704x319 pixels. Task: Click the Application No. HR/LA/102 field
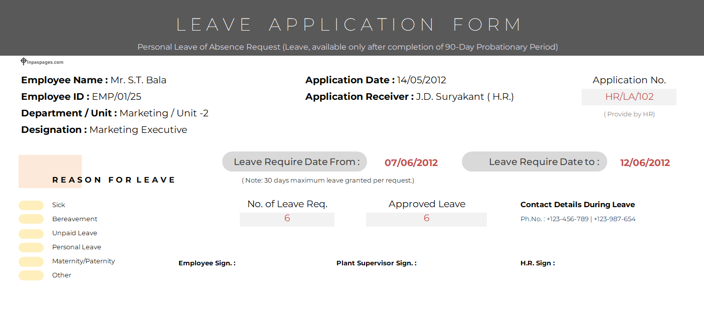pos(629,97)
